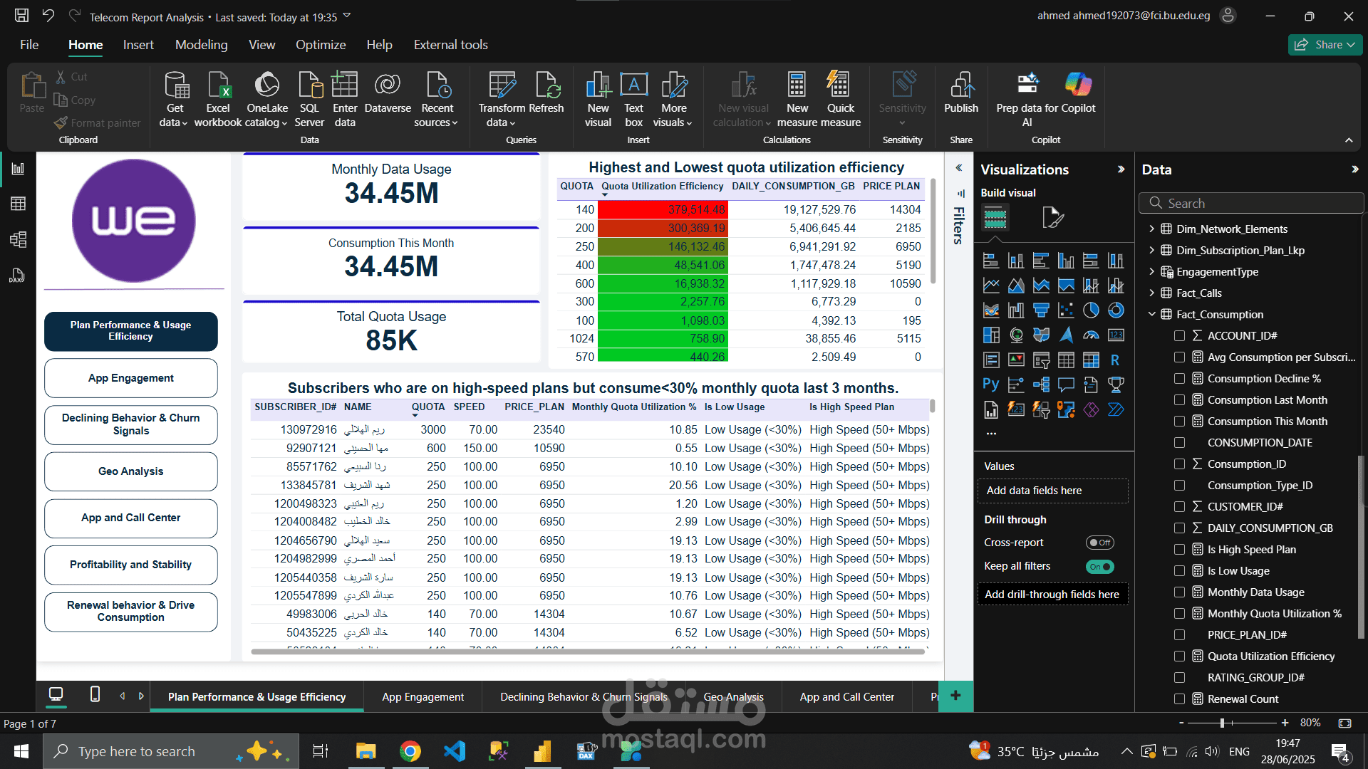Check the CONSUMPTION_DATE field

[1179, 442]
